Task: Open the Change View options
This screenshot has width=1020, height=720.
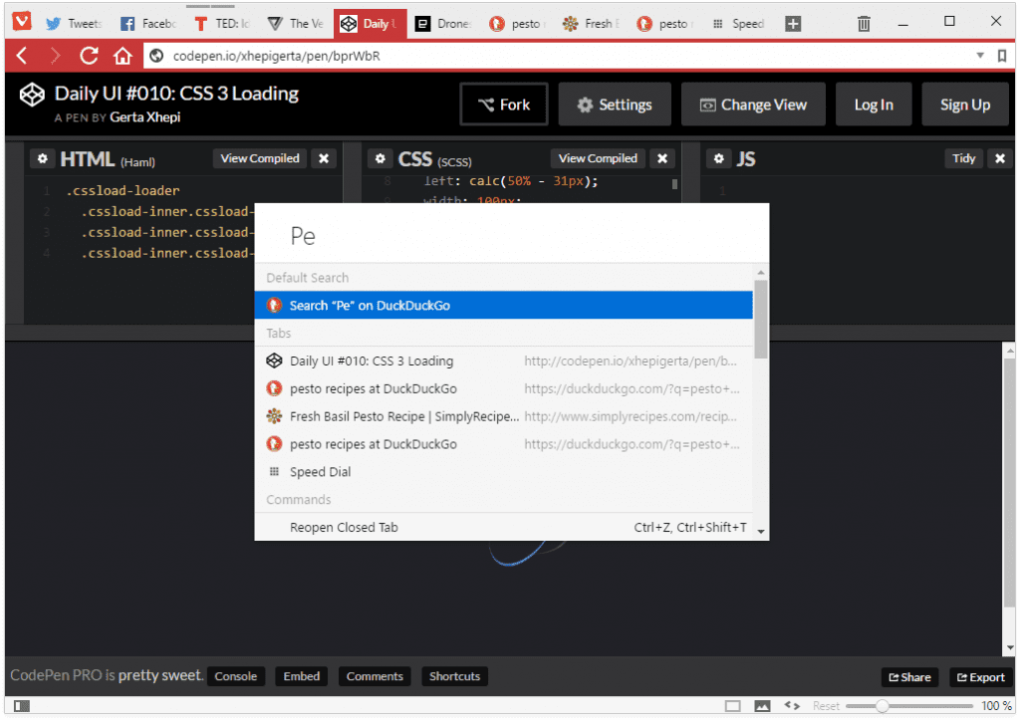Action: point(753,104)
